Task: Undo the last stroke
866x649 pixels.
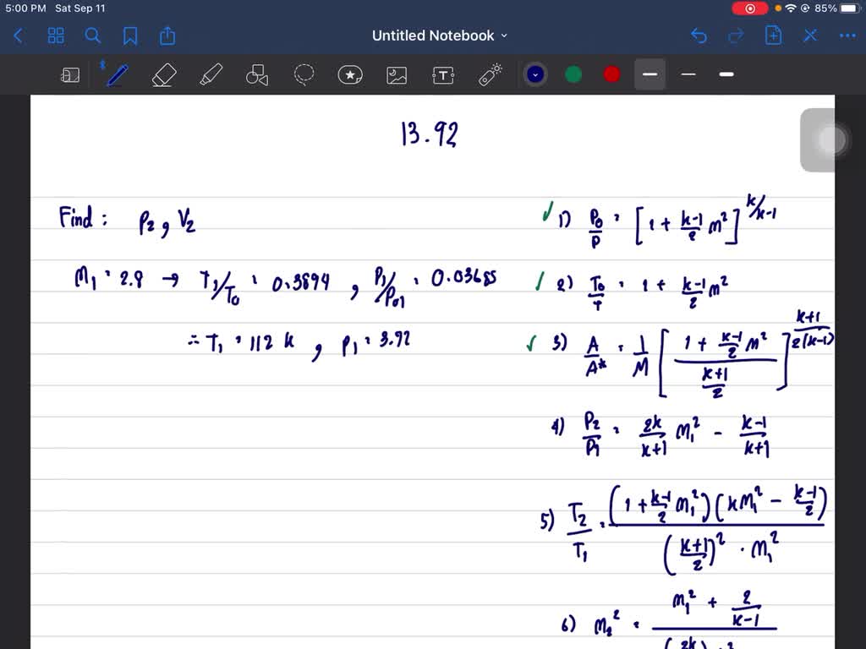Action: point(699,35)
